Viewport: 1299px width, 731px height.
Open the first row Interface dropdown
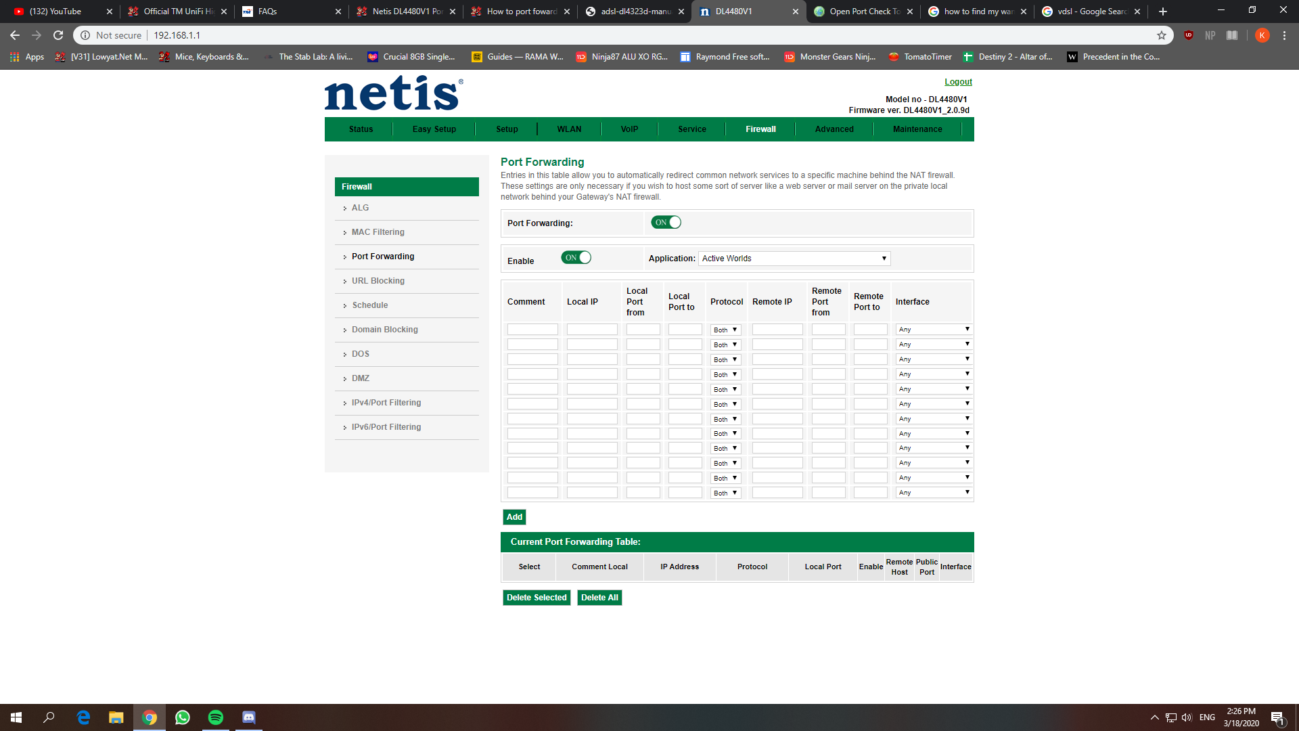pyautogui.click(x=933, y=330)
